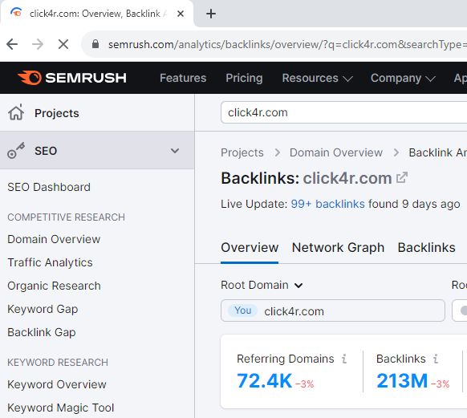
Task: Click the browser address bar URL
Action: pos(287,44)
